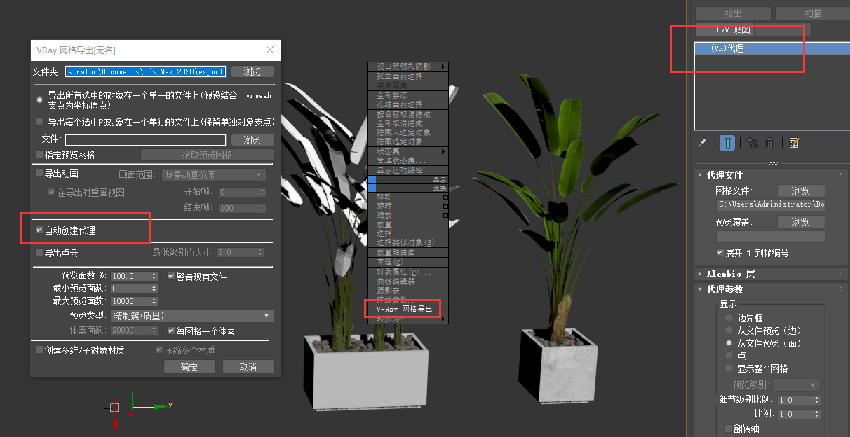Image resolution: width=850 pixels, height=437 pixels.
Task: Enable the 导出点云 checkbox
Action: pos(39,252)
